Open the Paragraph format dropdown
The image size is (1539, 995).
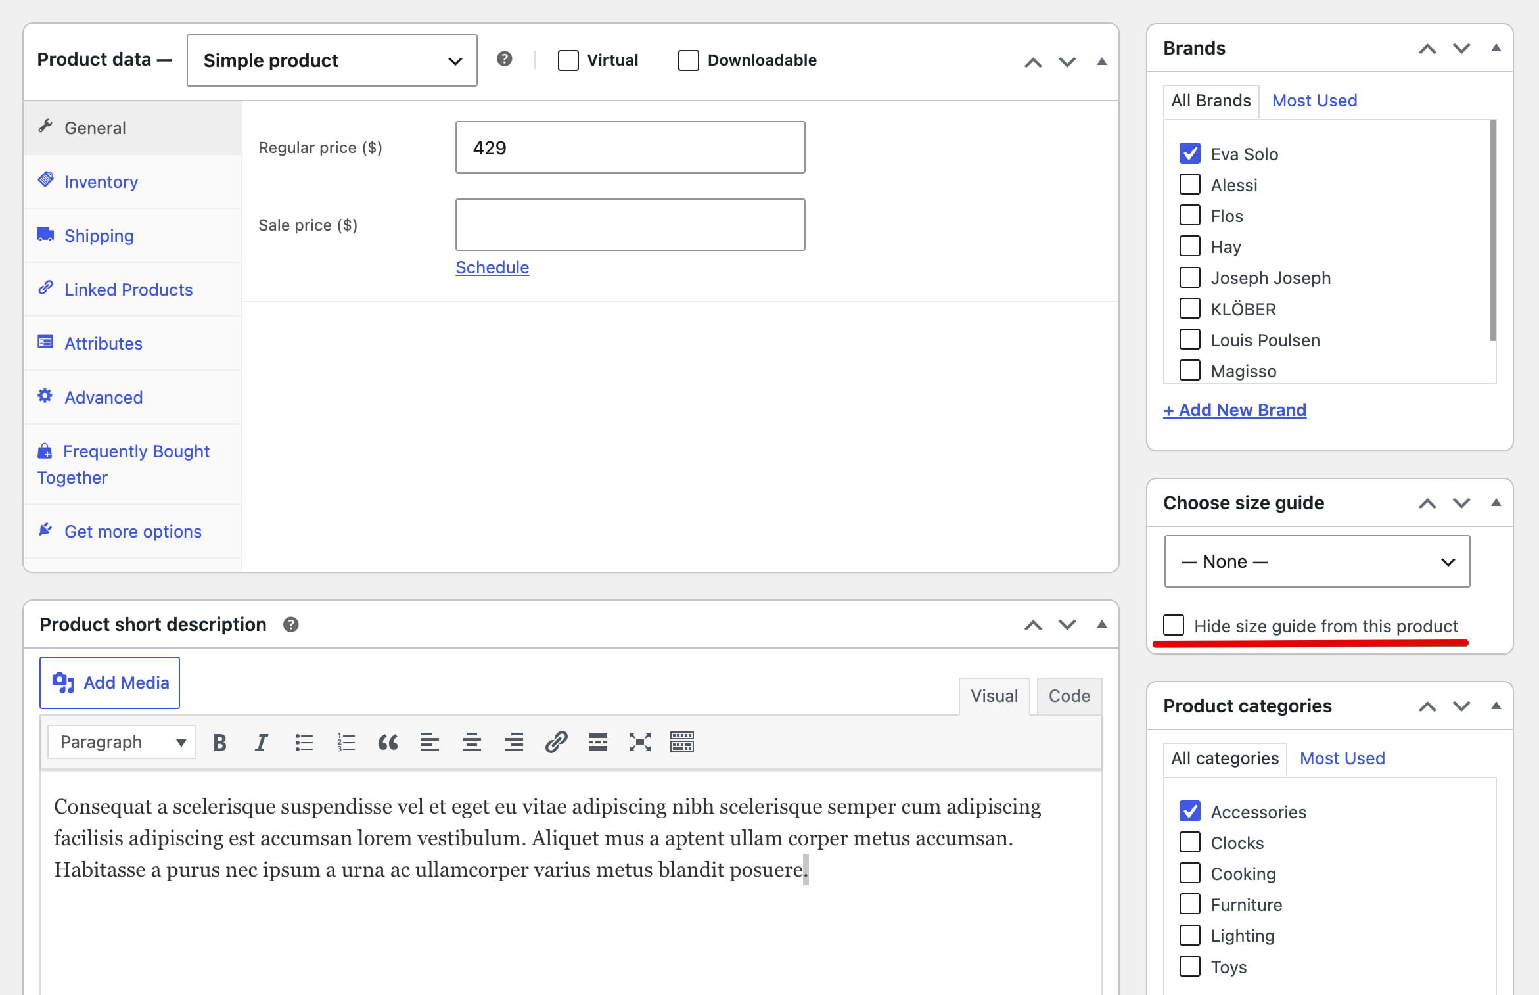coord(122,743)
